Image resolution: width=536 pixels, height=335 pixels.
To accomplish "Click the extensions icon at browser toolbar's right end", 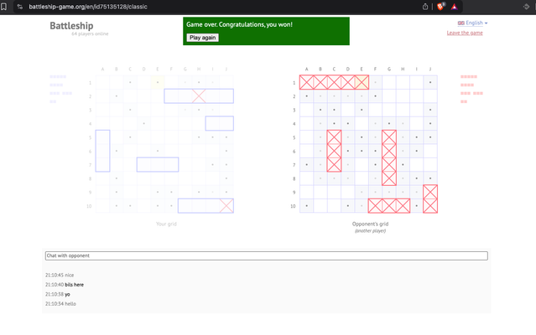I will click(526, 7).
